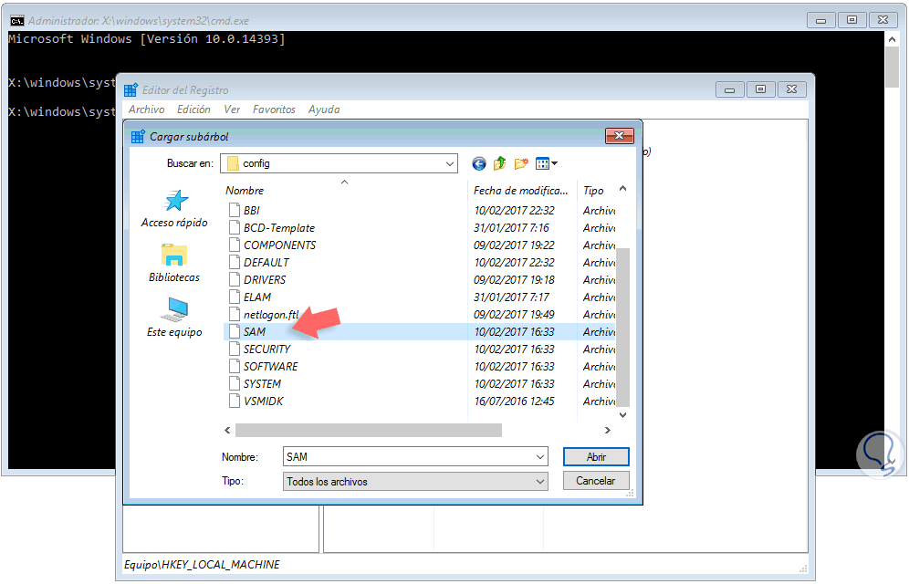Select the SOFTWARE file
The width and height of the screenshot is (909, 584).
click(270, 367)
